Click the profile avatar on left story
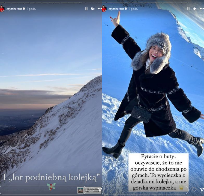204x196 pixels. pyautogui.click(x=2, y=9)
